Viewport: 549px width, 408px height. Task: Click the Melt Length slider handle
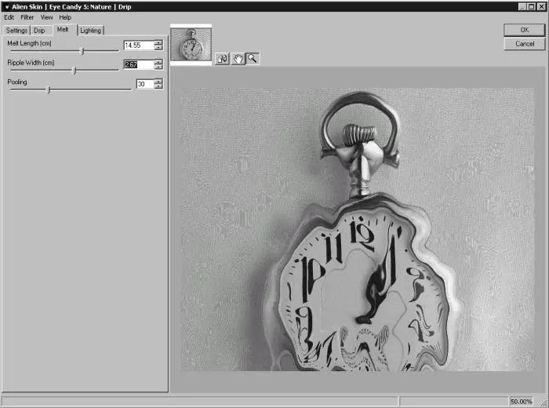82,51
